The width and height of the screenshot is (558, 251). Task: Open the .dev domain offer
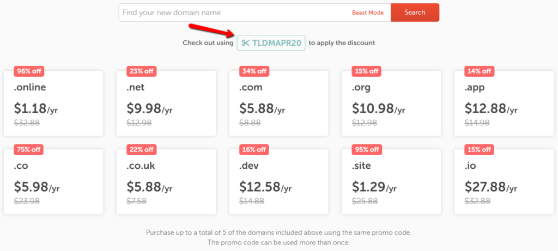click(x=278, y=181)
